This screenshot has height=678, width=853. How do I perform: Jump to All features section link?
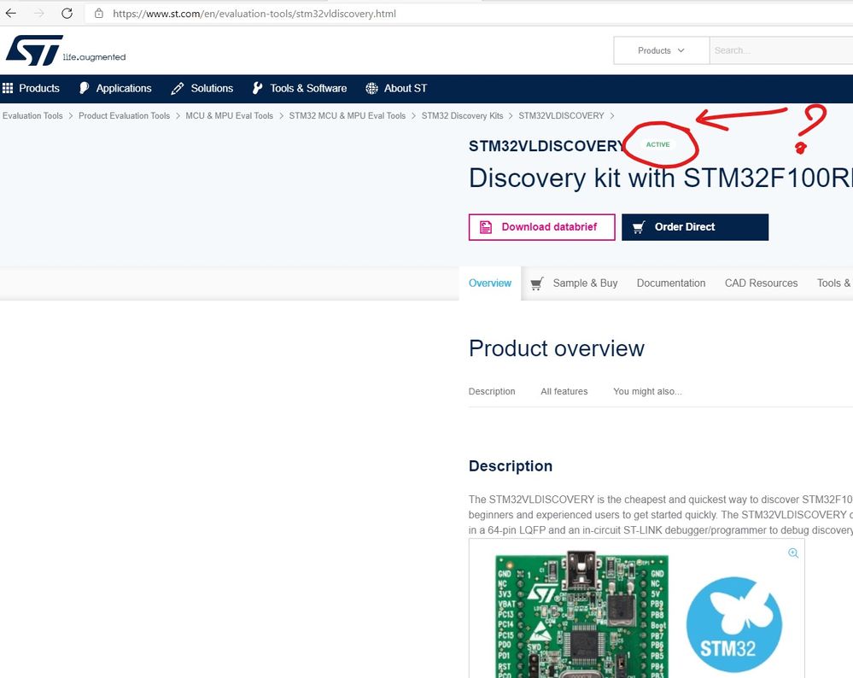tap(564, 392)
